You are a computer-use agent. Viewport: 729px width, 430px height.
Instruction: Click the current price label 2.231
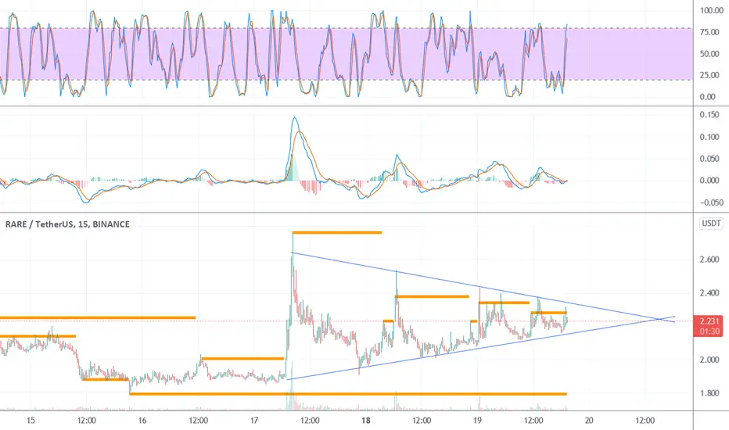click(x=709, y=321)
